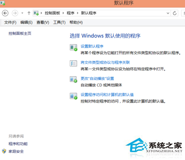Click the text 控制对特定程序的访问
The width and height of the screenshot is (185, 160).
tap(100, 101)
